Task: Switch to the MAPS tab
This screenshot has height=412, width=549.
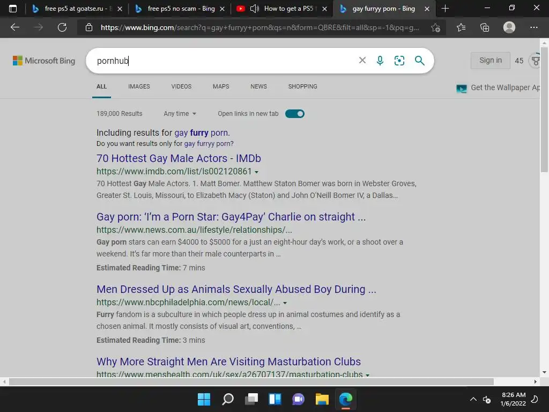Action: pyautogui.click(x=221, y=86)
